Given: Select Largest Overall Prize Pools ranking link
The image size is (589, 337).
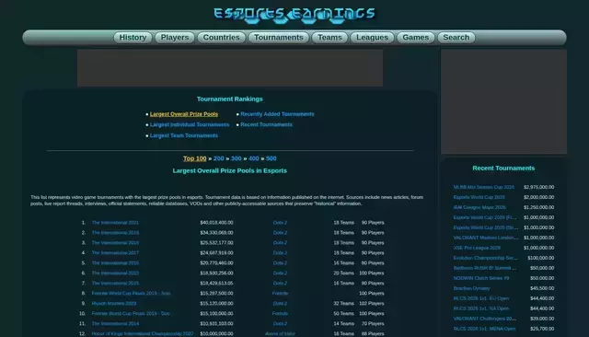Looking at the screenshot, I should [184, 114].
